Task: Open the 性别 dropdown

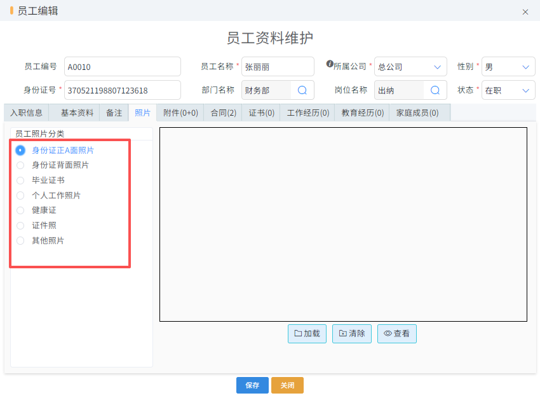Action: (508, 67)
